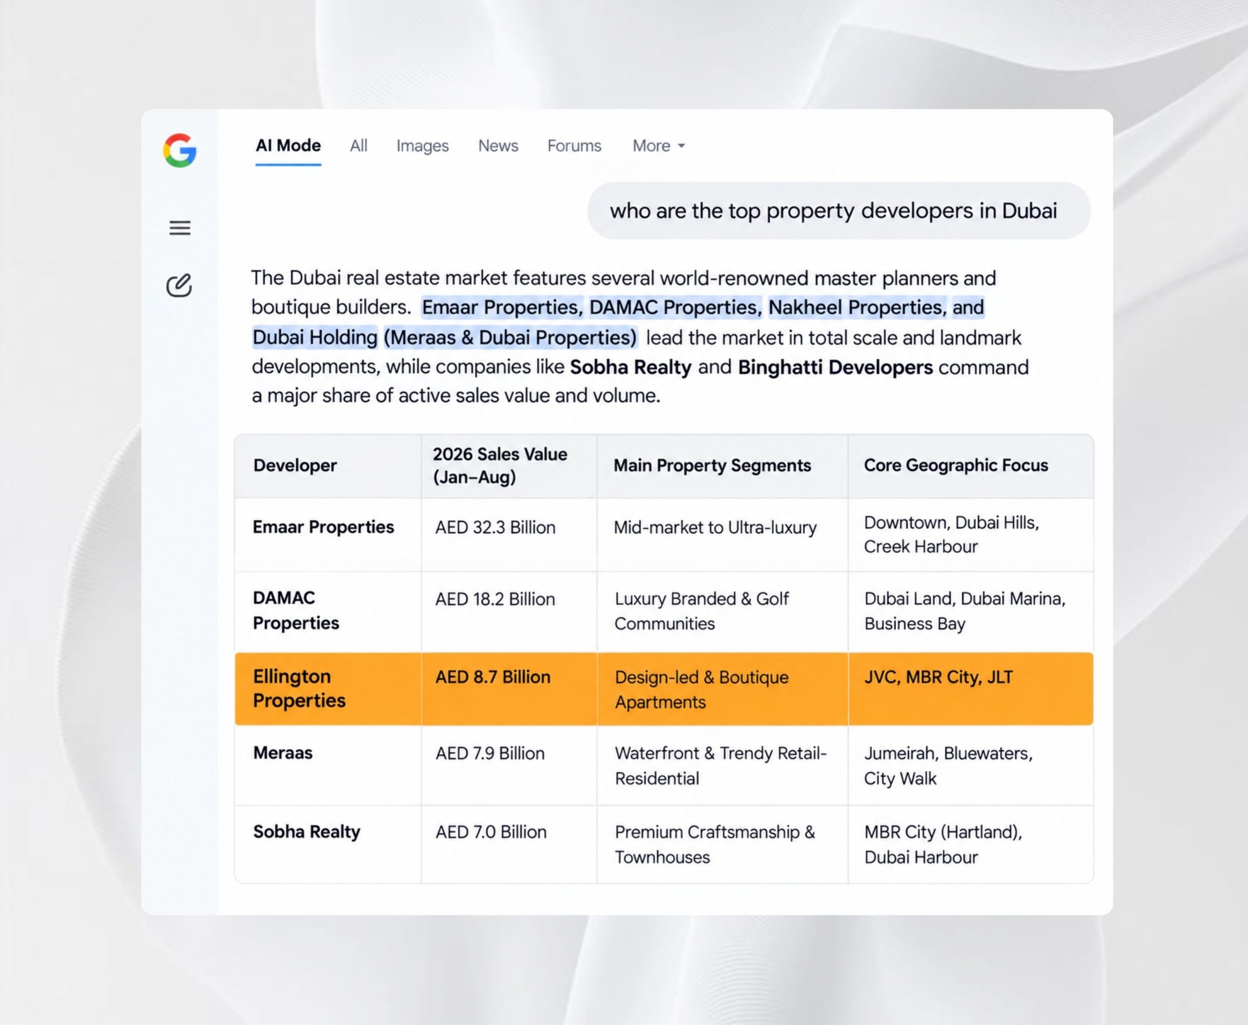1248x1025 pixels.
Task: Click Mid-market to Ultra-luxury cell
Action: 722,534
